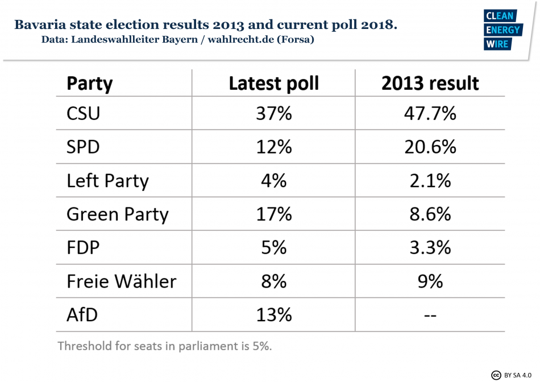
Task: Click the 47.7% CSU 2013 result
Action: pos(430,114)
